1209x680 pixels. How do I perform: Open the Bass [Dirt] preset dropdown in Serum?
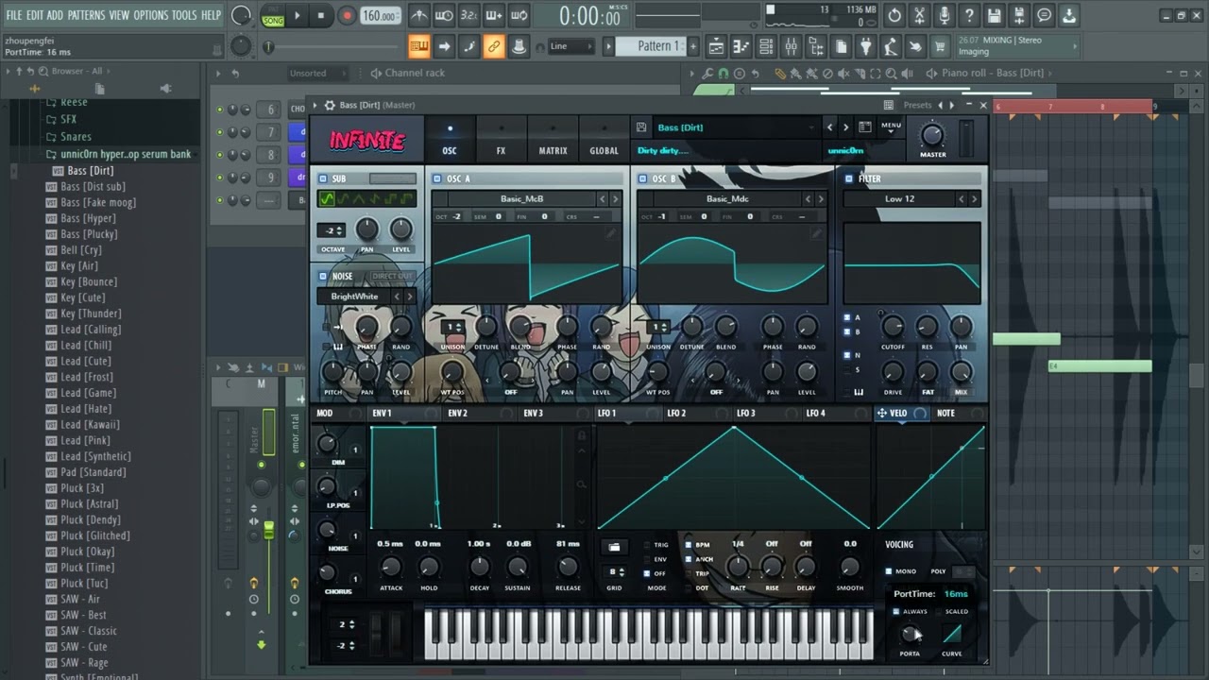pos(735,127)
